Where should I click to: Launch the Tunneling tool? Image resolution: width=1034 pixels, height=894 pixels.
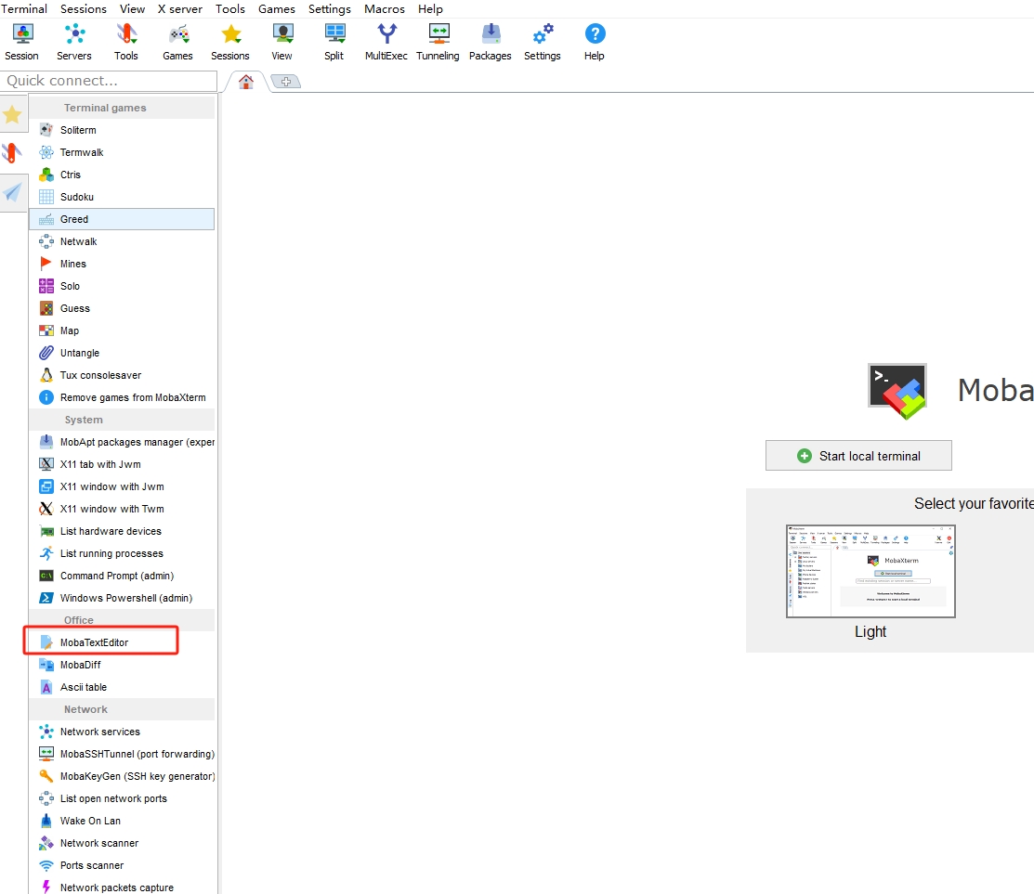click(x=438, y=41)
